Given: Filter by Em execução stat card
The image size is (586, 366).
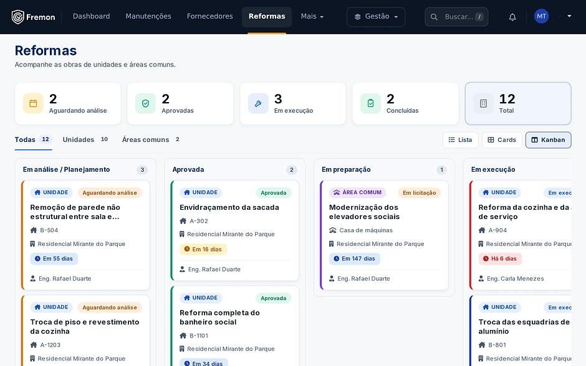Looking at the screenshot, I should point(293,103).
